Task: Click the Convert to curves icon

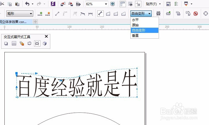Action: pos(206,13)
